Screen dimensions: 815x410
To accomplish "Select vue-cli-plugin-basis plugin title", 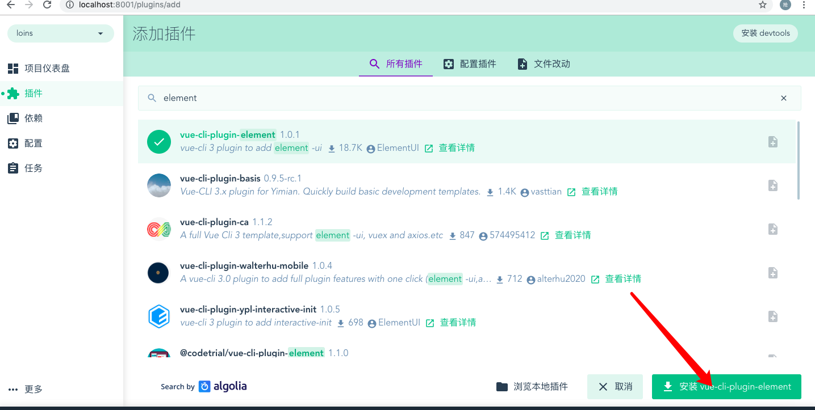I will coord(220,179).
